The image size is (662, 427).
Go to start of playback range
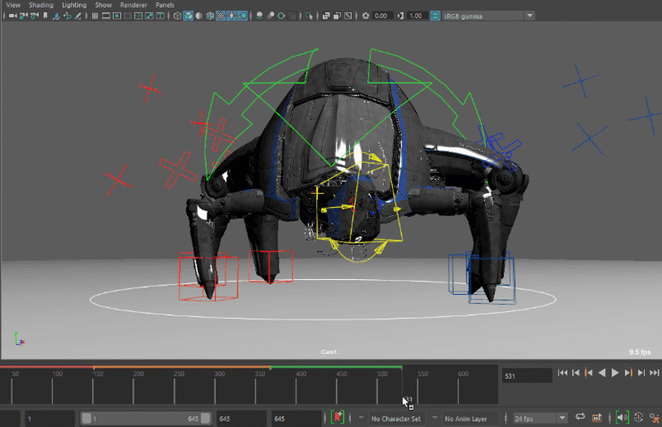point(563,373)
